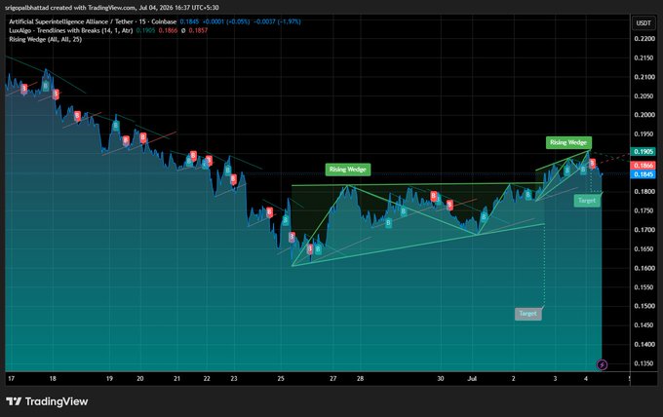The image size is (663, 417).
Task: Click 0.1950 on the price axis
Action: pos(643,134)
